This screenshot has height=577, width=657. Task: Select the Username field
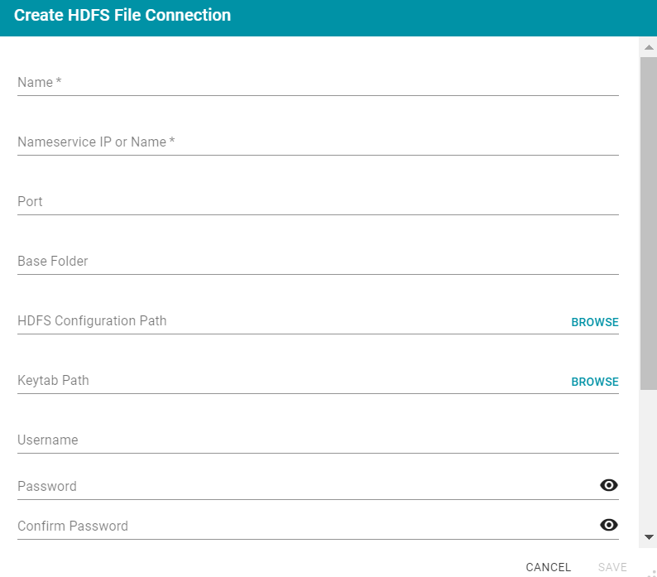coord(318,440)
